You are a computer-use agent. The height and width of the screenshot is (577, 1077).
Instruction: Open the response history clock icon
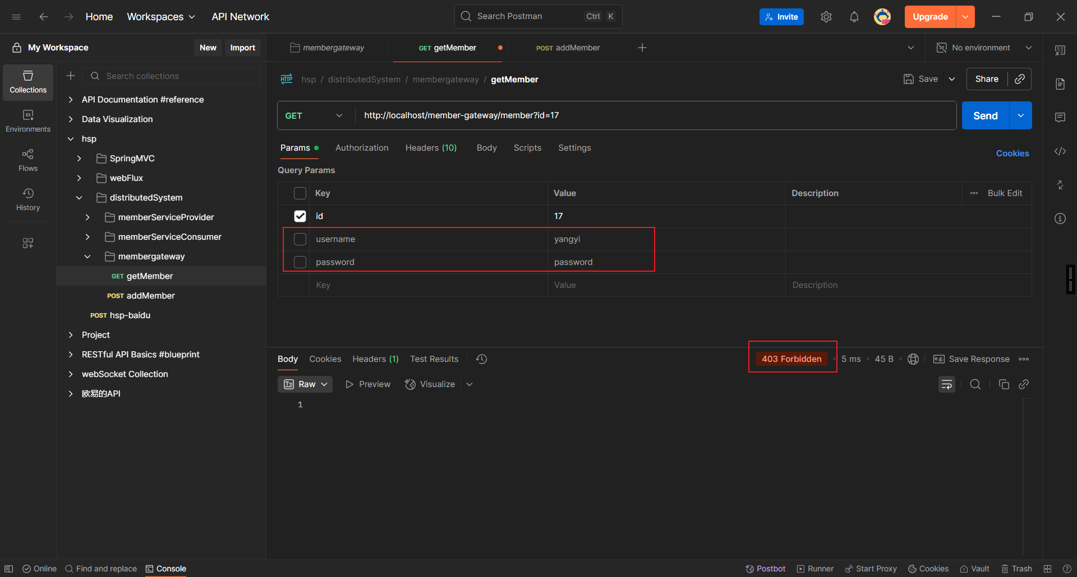[481, 359]
